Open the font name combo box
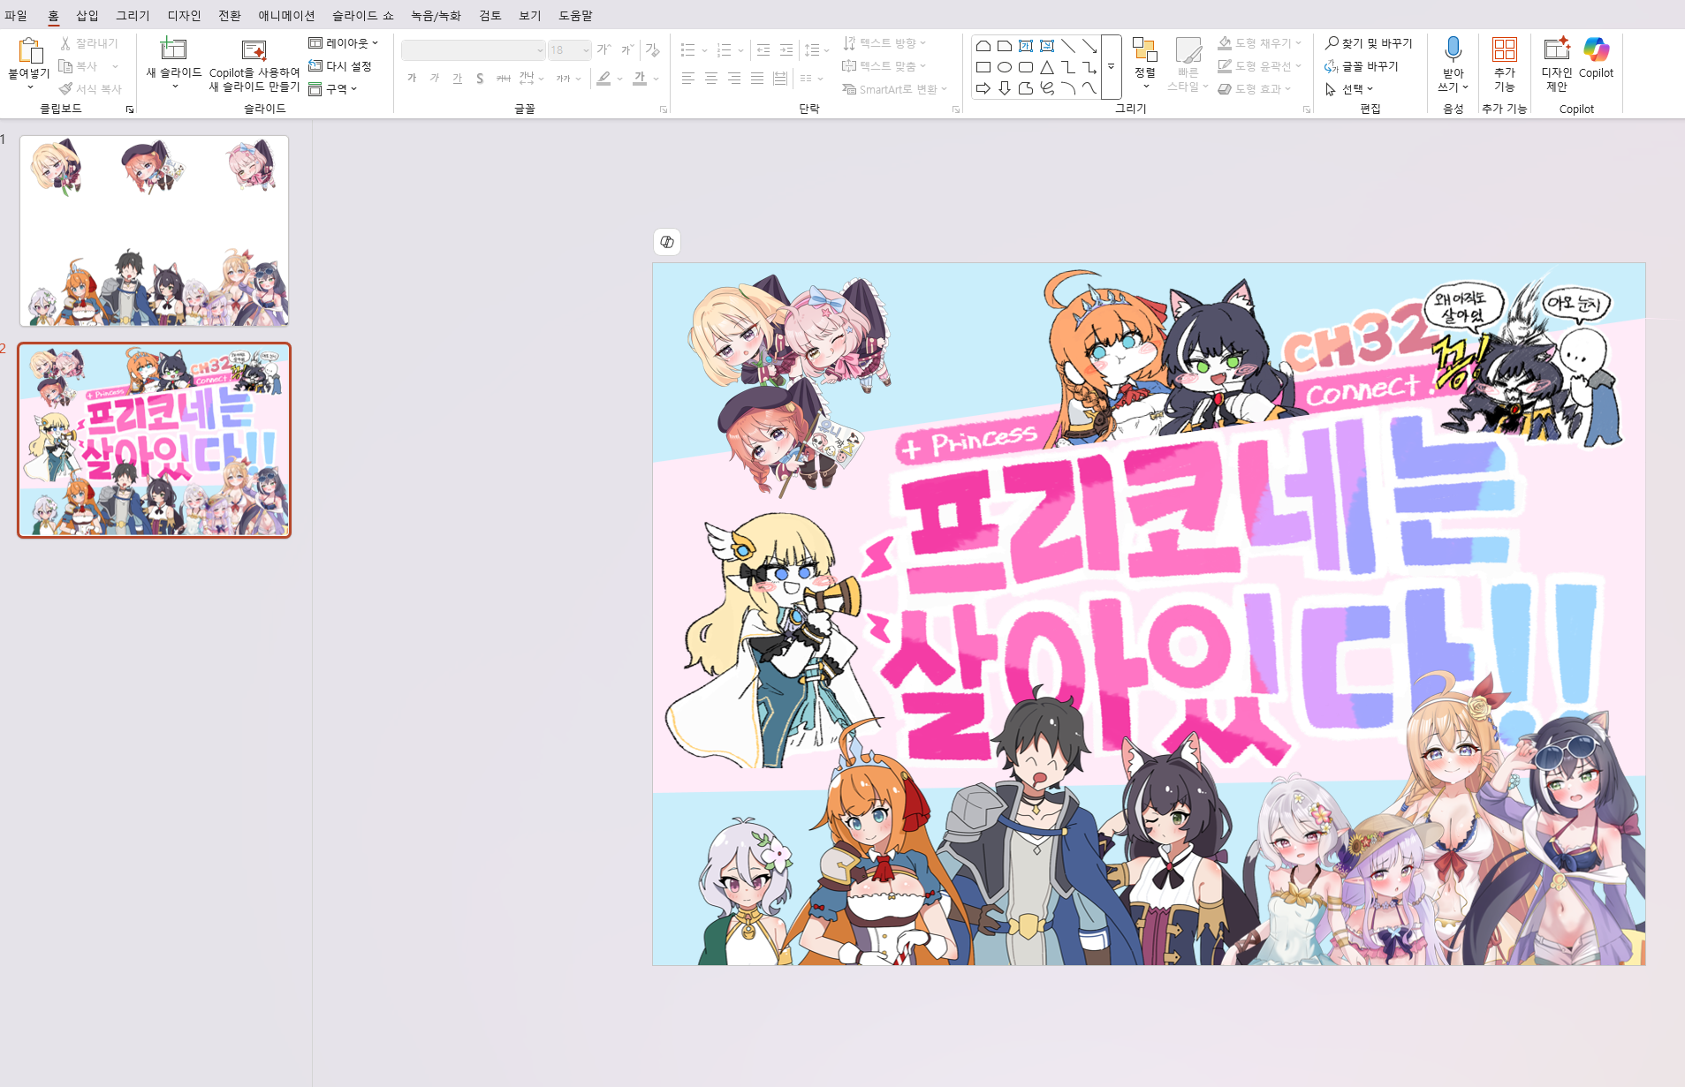The height and width of the screenshot is (1087, 1685). [473, 50]
